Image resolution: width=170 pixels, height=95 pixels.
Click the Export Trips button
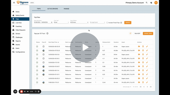pos(148,34)
